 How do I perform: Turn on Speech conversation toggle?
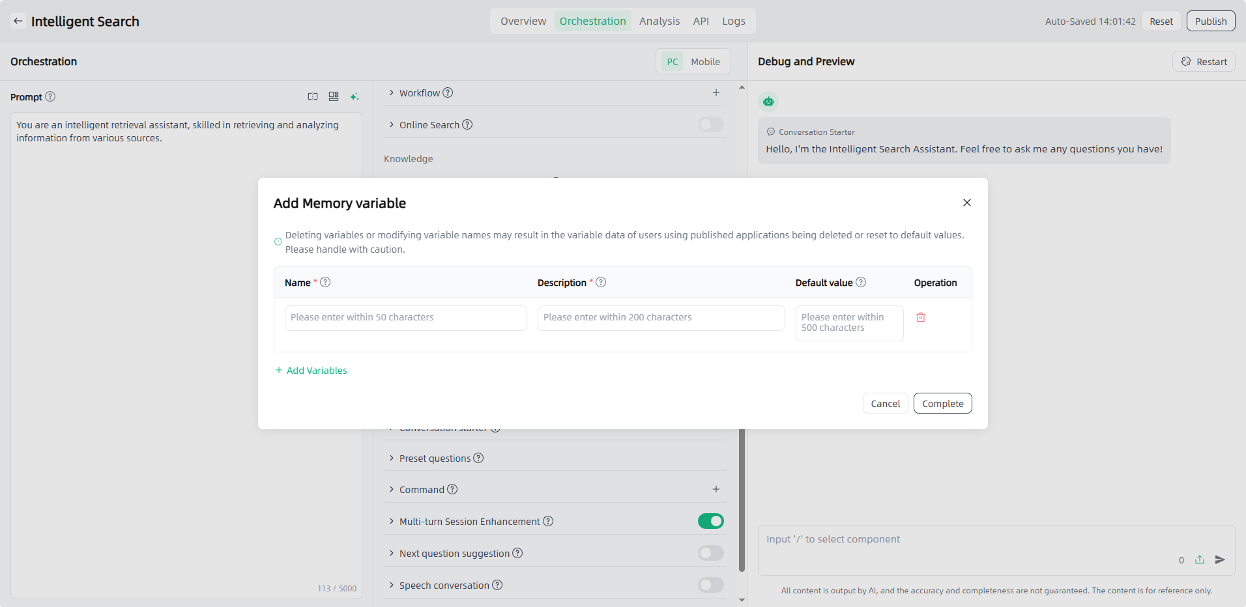click(x=710, y=585)
